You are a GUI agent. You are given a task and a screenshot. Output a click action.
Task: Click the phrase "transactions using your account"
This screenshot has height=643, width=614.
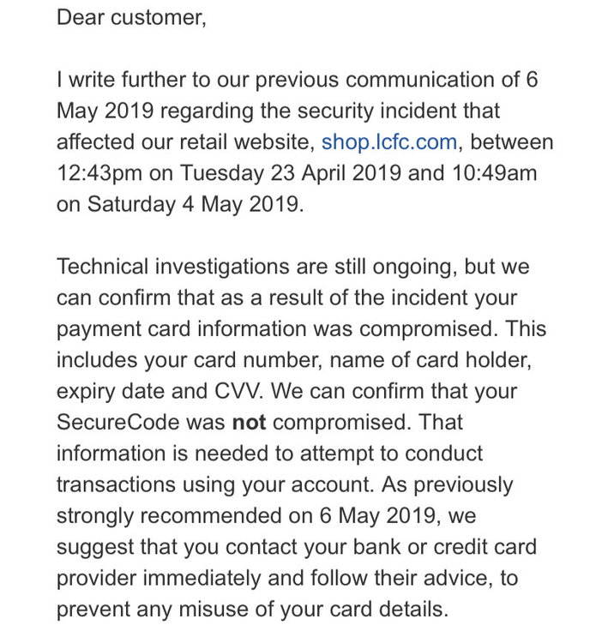point(214,484)
